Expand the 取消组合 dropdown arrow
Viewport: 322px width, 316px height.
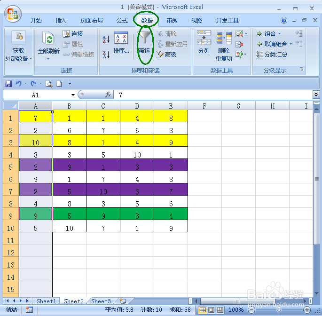[x=291, y=44]
